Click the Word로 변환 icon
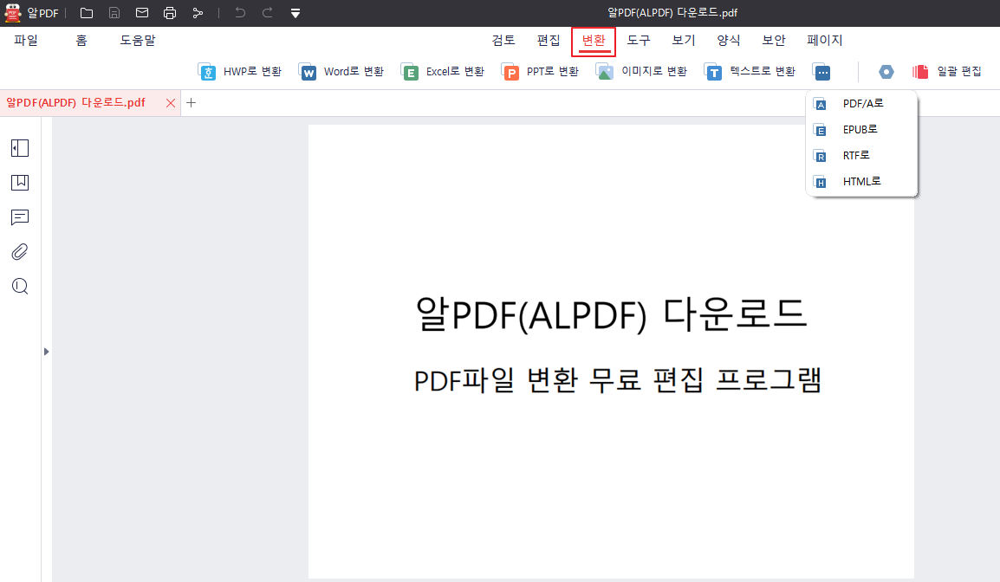This screenshot has width=1000, height=582. tap(341, 71)
